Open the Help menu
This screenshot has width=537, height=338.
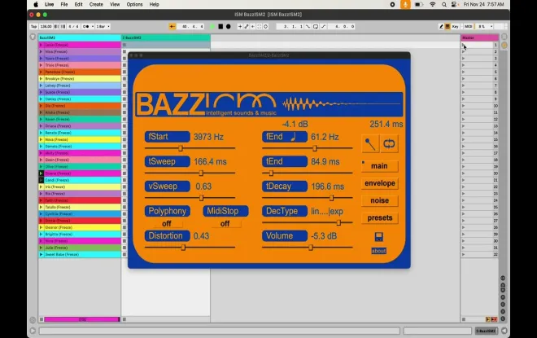point(154,4)
